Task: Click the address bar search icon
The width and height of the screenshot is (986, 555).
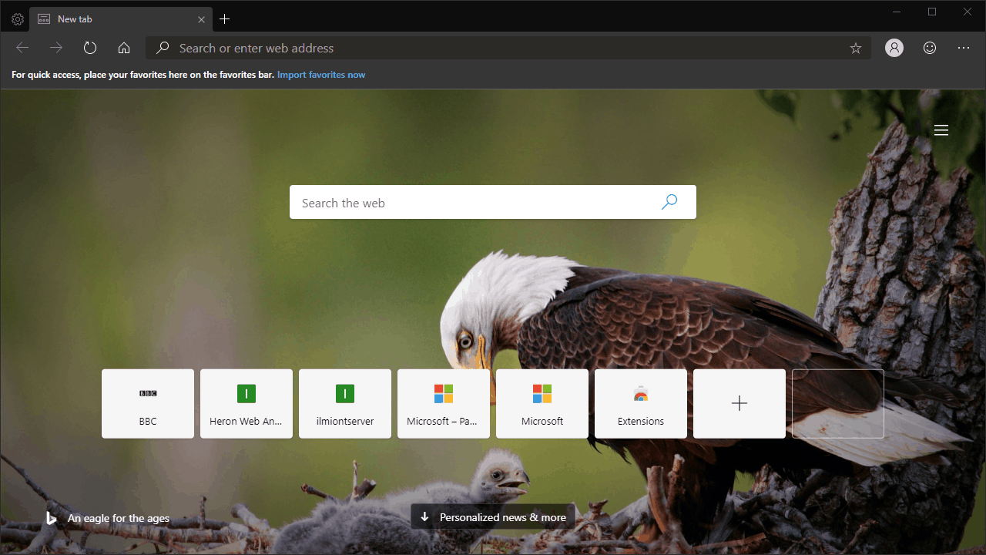Action: coord(163,48)
